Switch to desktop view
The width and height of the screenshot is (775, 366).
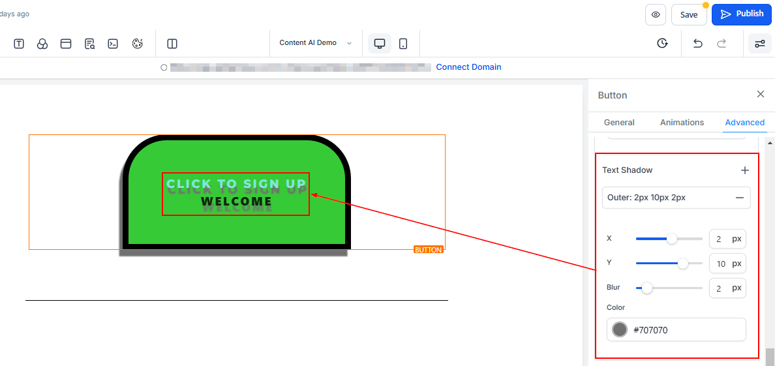point(379,44)
